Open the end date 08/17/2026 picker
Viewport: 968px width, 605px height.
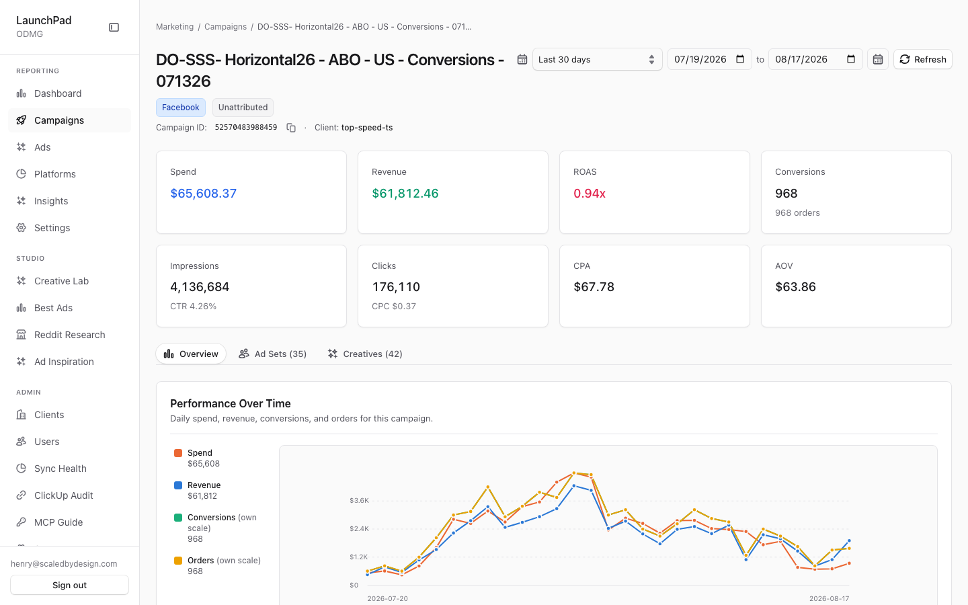click(x=815, y=59)
